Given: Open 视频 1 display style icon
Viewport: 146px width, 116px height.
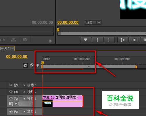Looking at the screenshot, I should pos(11,104).
